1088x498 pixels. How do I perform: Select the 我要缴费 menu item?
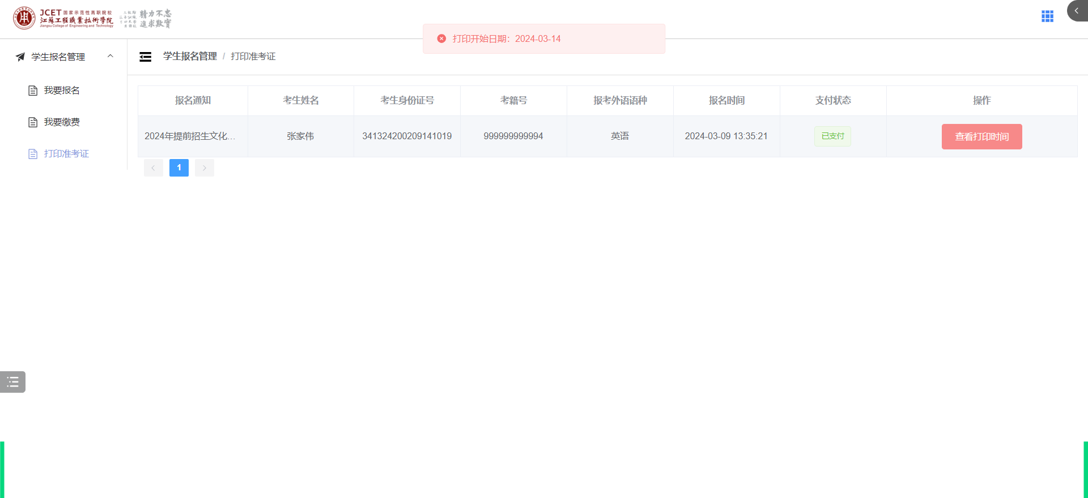[62, 122]
